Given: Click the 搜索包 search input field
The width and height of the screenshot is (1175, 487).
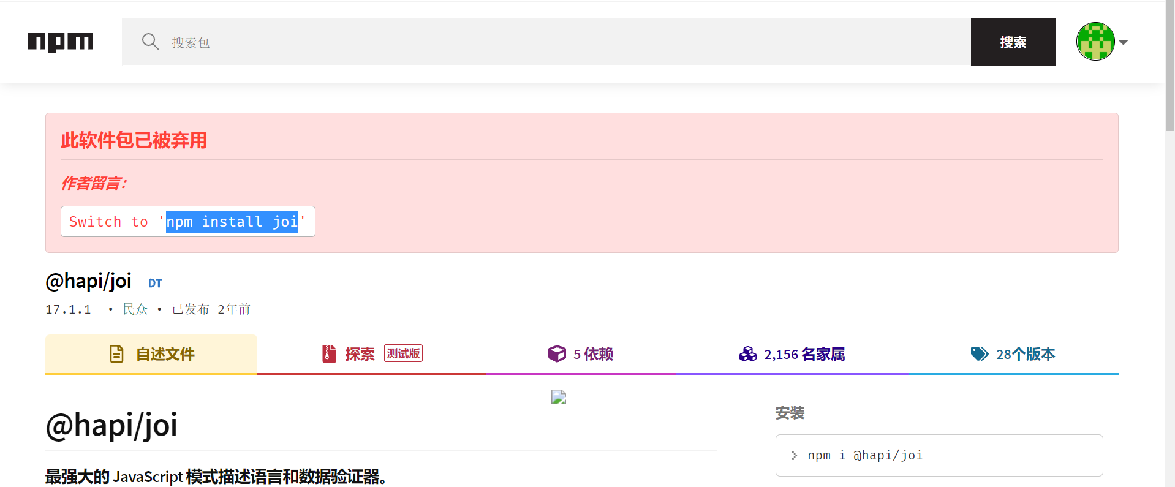Looking at the screenshot, I should (546, 42).
